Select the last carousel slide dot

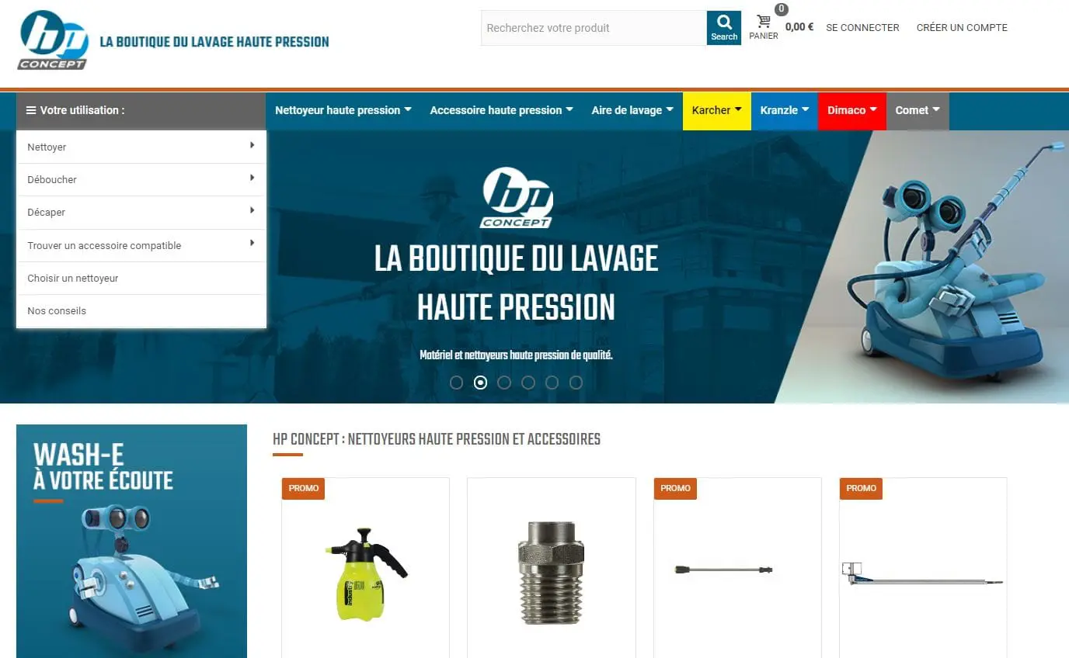pyautogui.click(x=576, y=383)
